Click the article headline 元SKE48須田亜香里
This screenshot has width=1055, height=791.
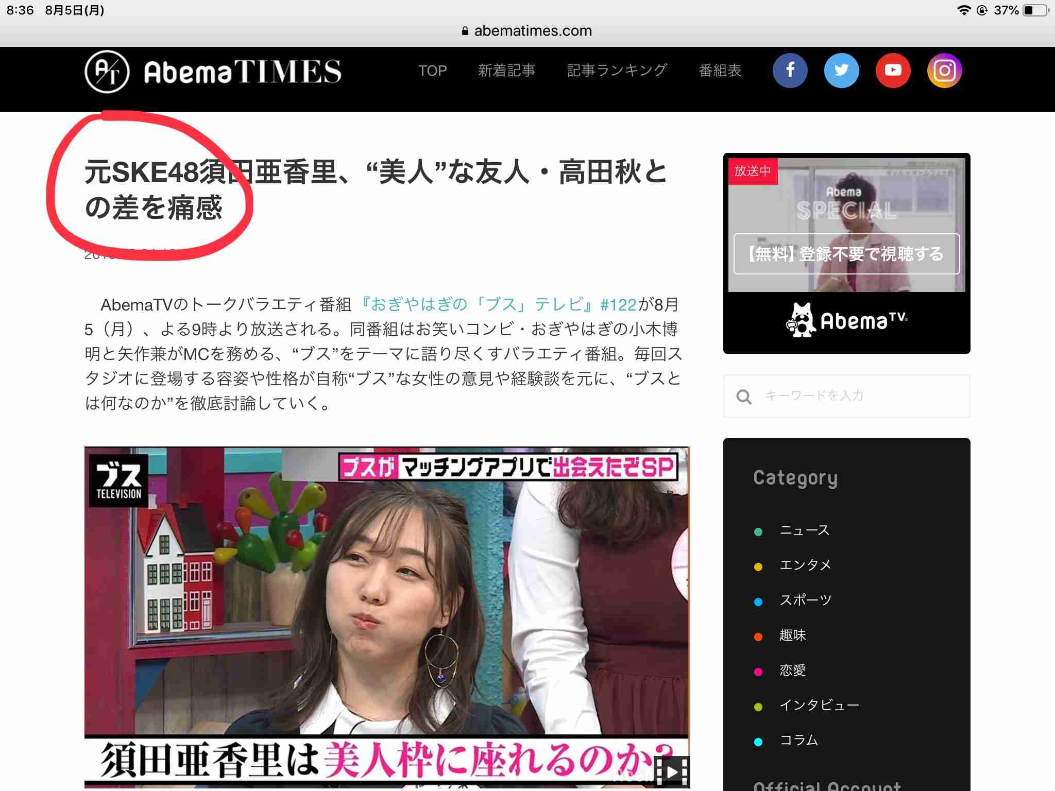point(376,190)
